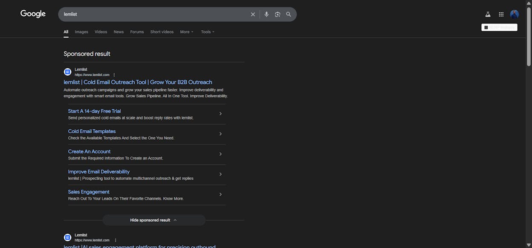Select the All results tab
Viewport: 532px width, 248px height.
pyautogui.click(x=66, y=32)
